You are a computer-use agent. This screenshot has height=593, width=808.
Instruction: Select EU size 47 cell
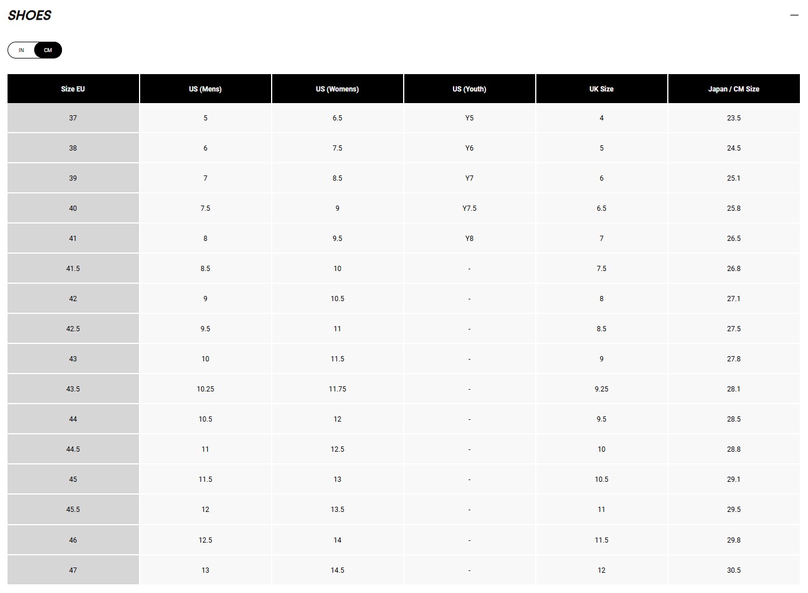(73, 570)
